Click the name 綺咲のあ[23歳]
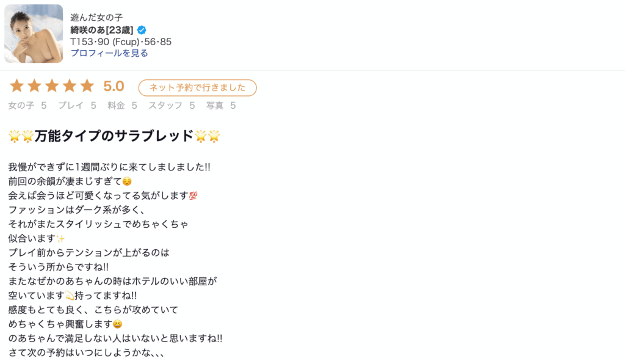Image resolution: width=625 pixels, height=361 pixels. click(x=102, y=30)
